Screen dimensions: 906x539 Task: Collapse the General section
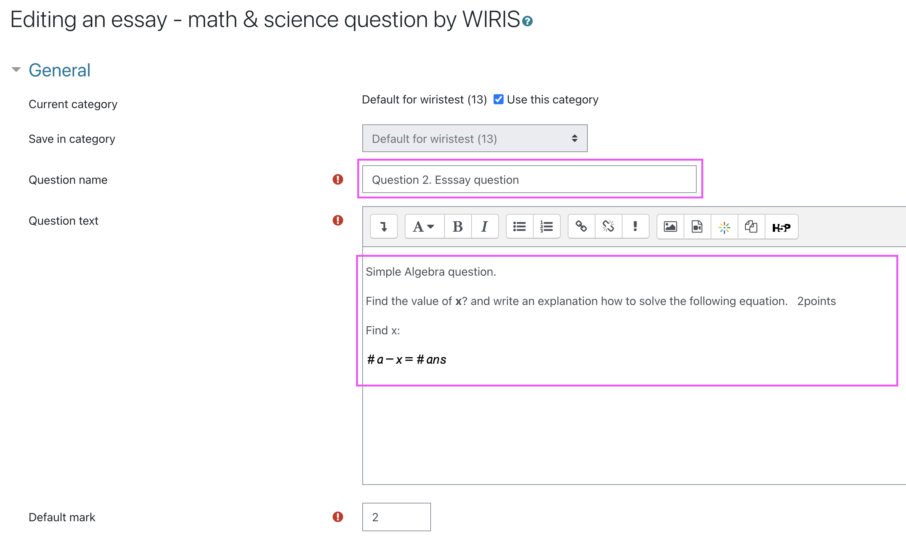16,70
